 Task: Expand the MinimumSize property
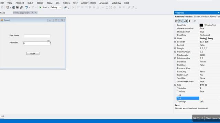[x=175, y=58]
